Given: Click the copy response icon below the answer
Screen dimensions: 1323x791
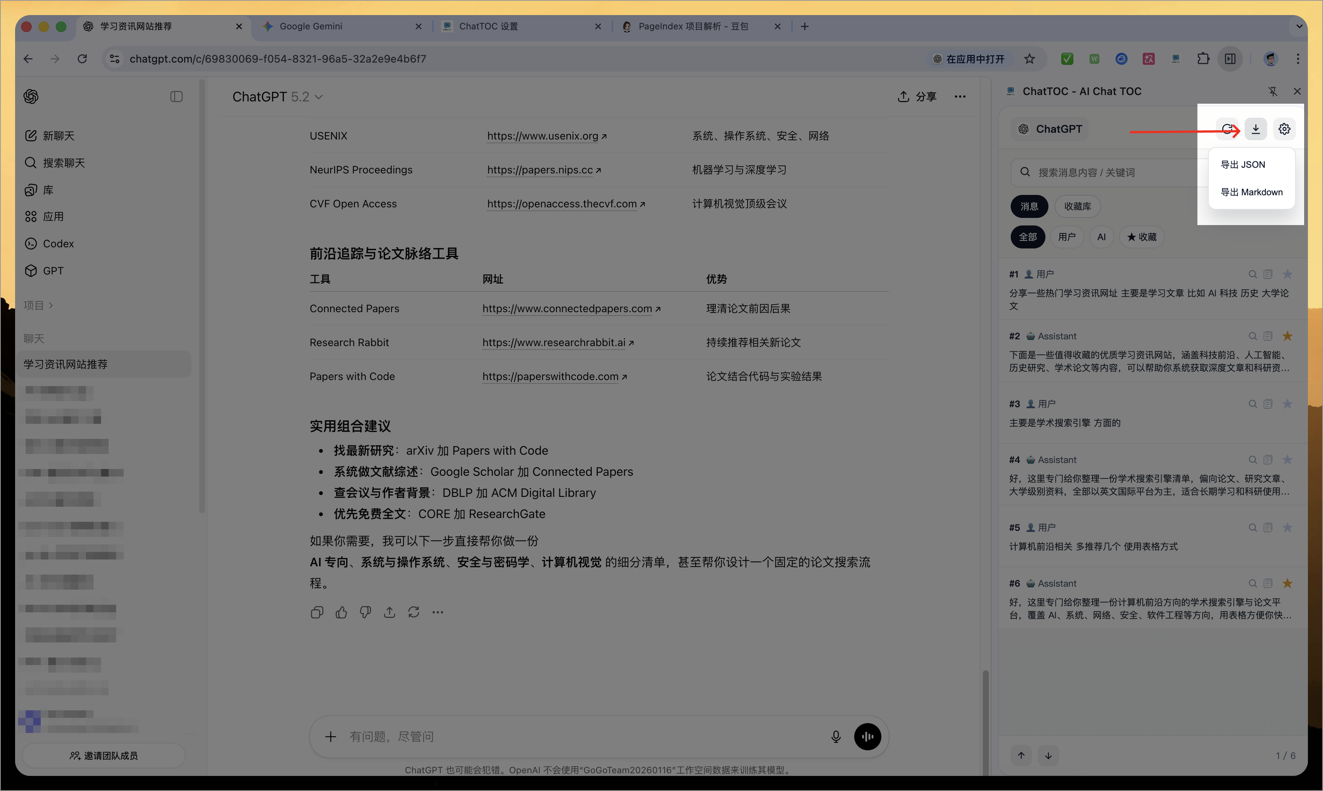Looking at the screenshot, I should tap(317, 612).
